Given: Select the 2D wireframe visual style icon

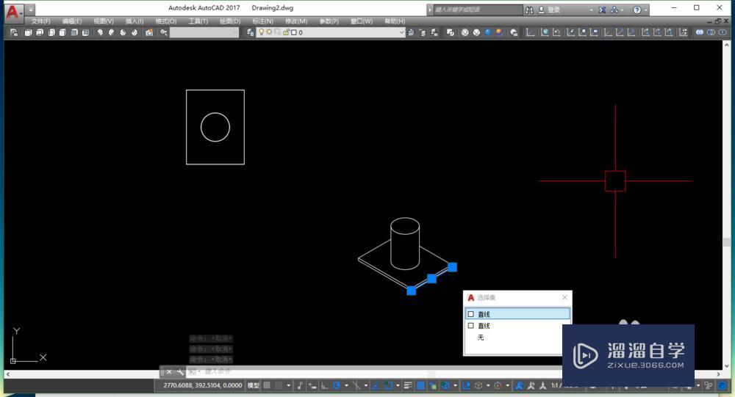Looking at the screenshot, I should (x=451, y=32).
